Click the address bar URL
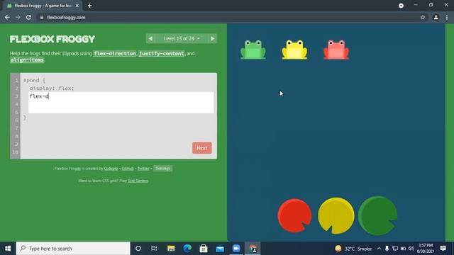Screen dimensions: 454x255 [x=66, y=17]
